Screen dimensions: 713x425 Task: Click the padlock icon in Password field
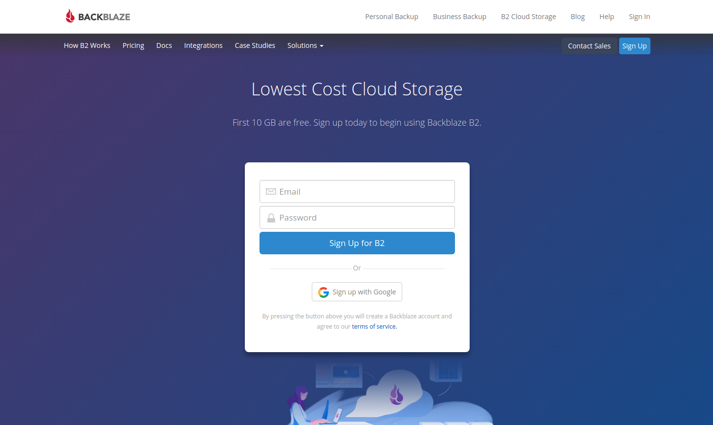pos(271,218)
